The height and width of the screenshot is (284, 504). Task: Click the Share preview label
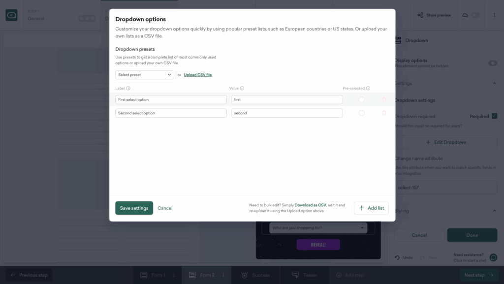[439, 15]
